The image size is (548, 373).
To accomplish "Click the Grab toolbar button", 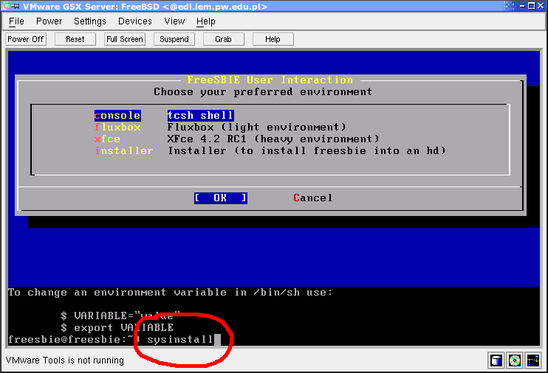I will (x=223, y=39).
